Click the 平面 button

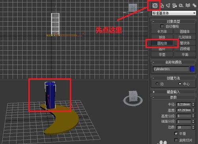point(185,54)
